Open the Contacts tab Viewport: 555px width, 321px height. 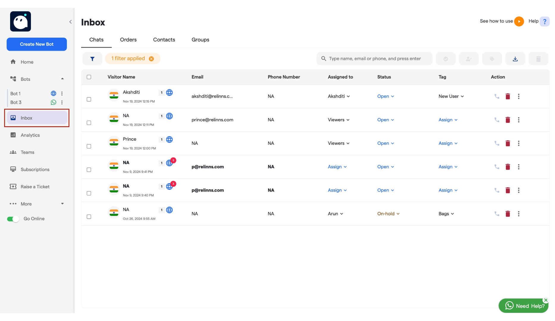tap(164, 40)
